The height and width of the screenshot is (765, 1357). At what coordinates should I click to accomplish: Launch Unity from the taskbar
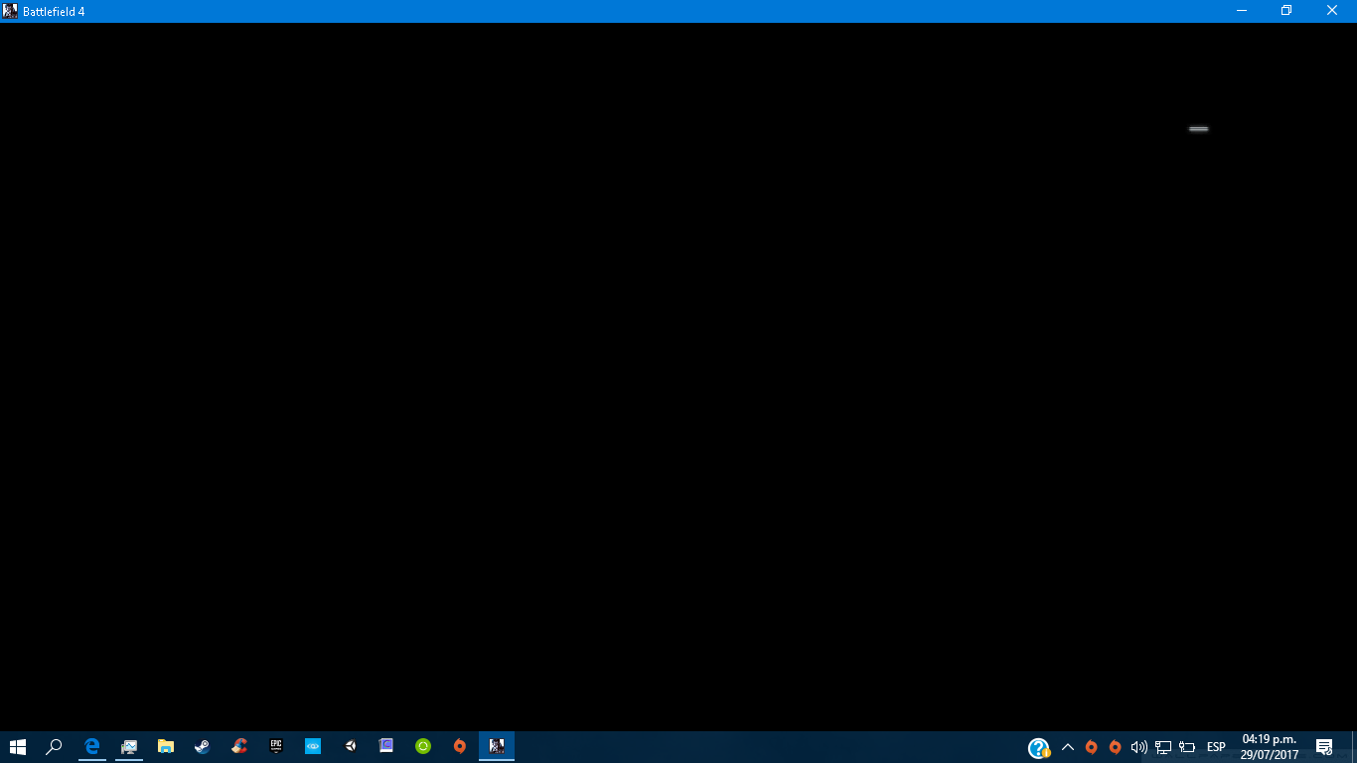pyautogui.click(x=350, y=747)
